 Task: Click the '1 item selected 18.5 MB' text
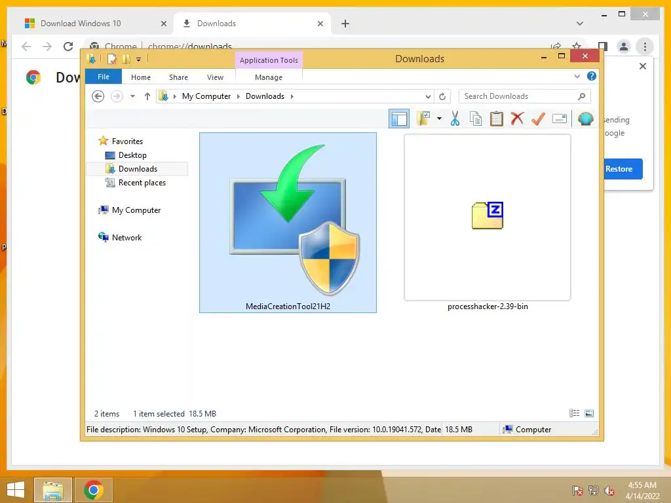(174, 414)
